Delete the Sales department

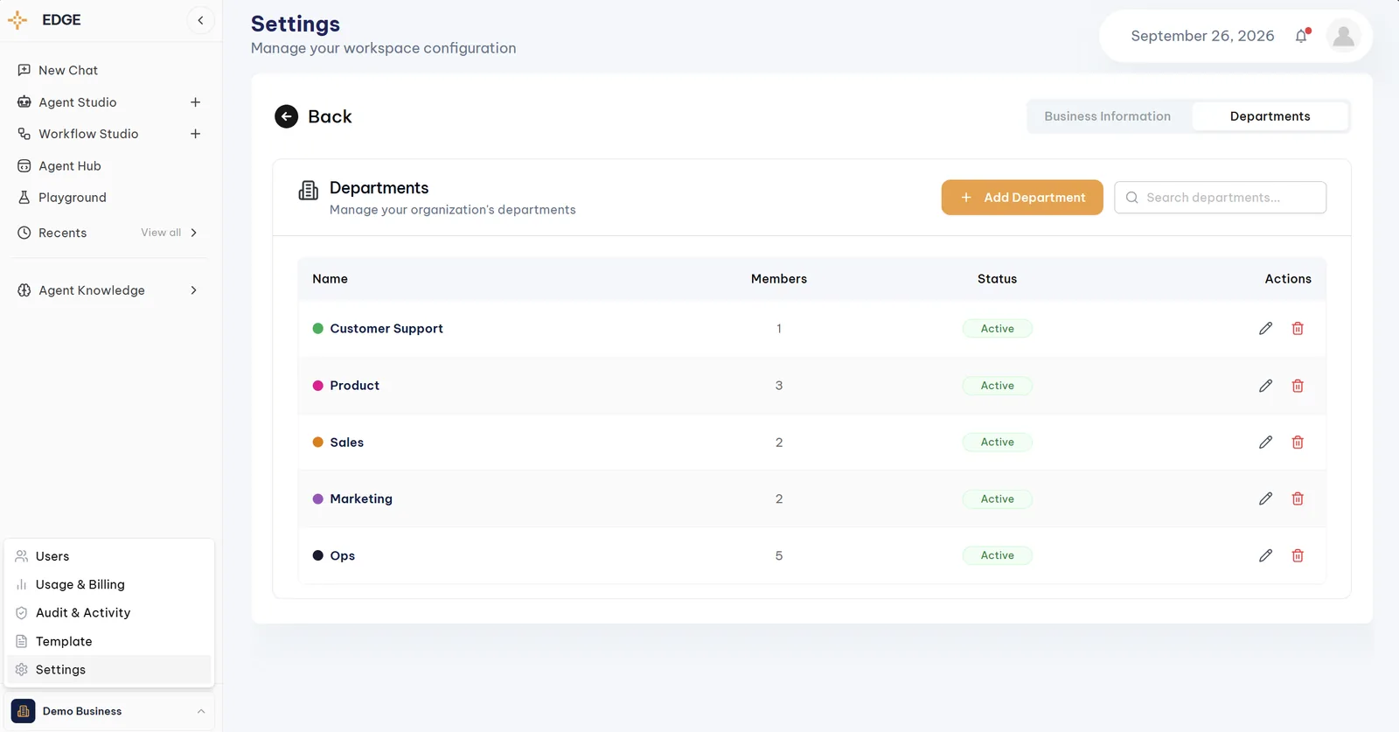tap(1298, 443)
